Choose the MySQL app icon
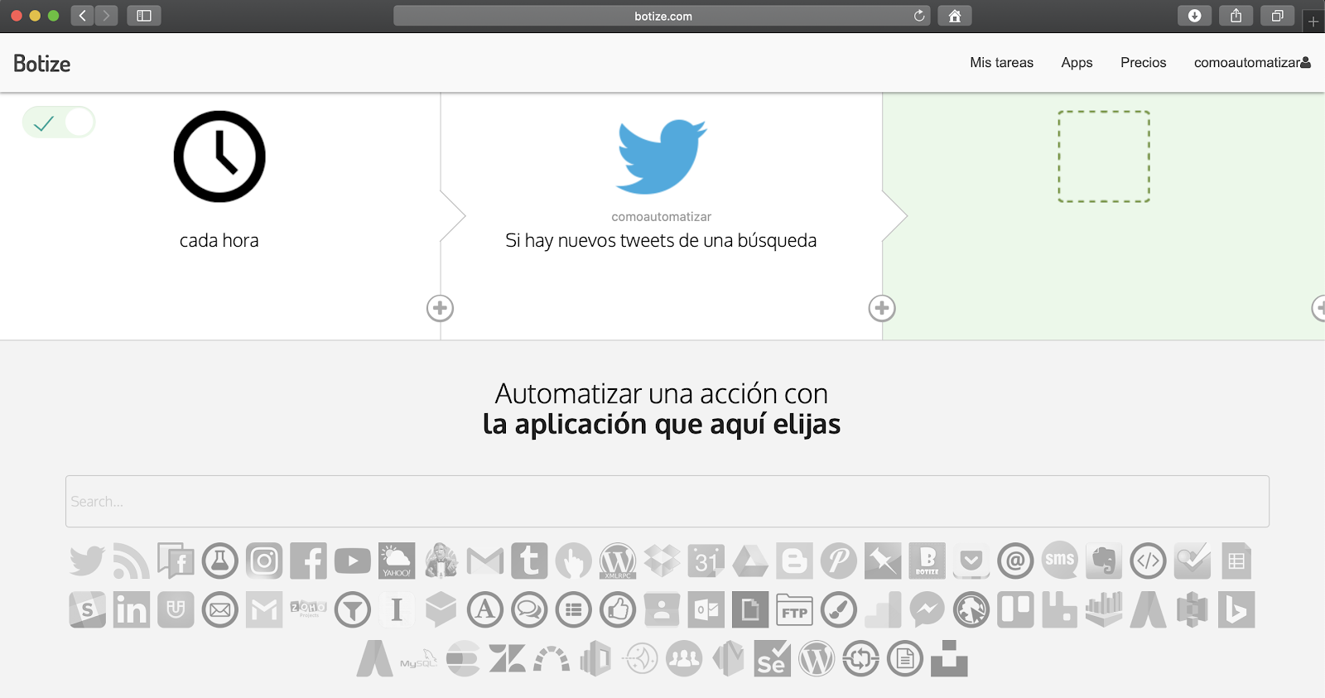 418,660
